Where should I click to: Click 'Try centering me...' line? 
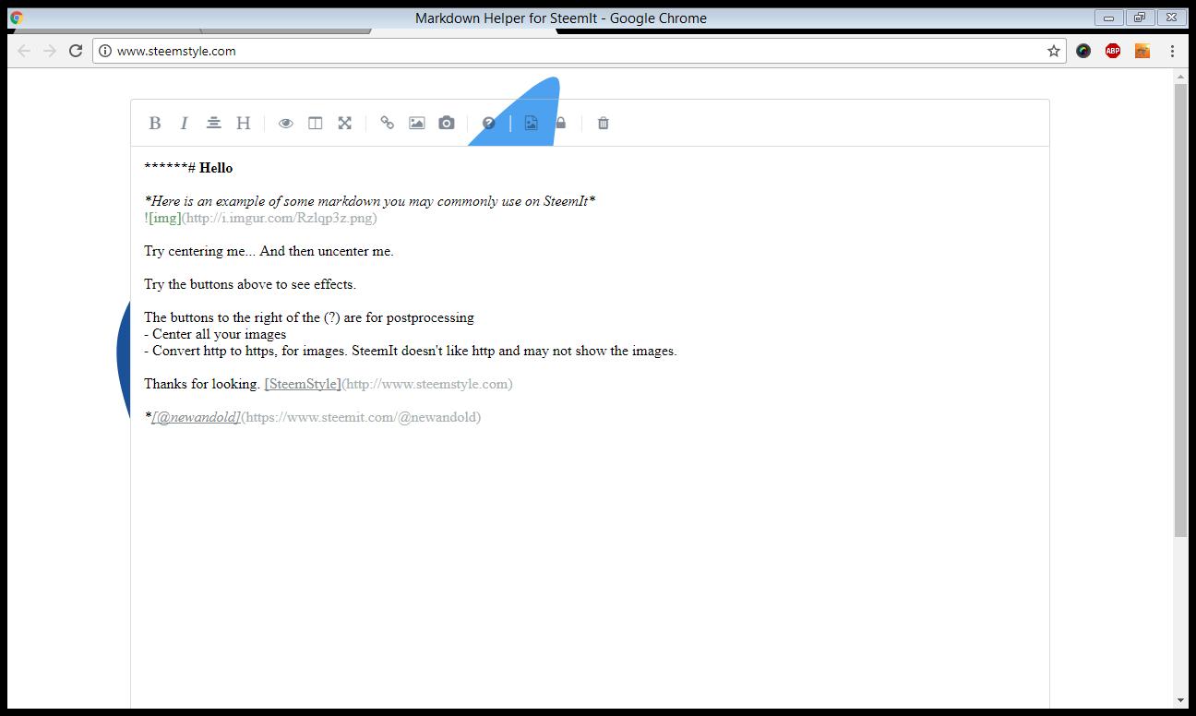(x=269, y=251)
